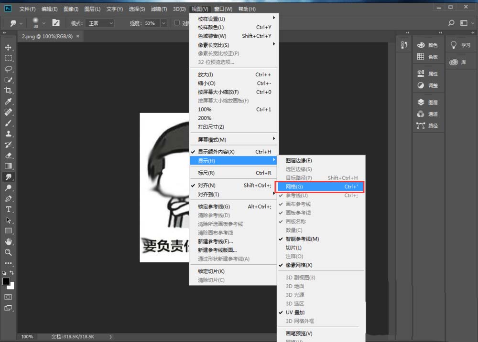Image resolution: width=478 pixels, height=342 pixels.
Task: Click the 学习 button in the right panel
Action: point(460,44)
